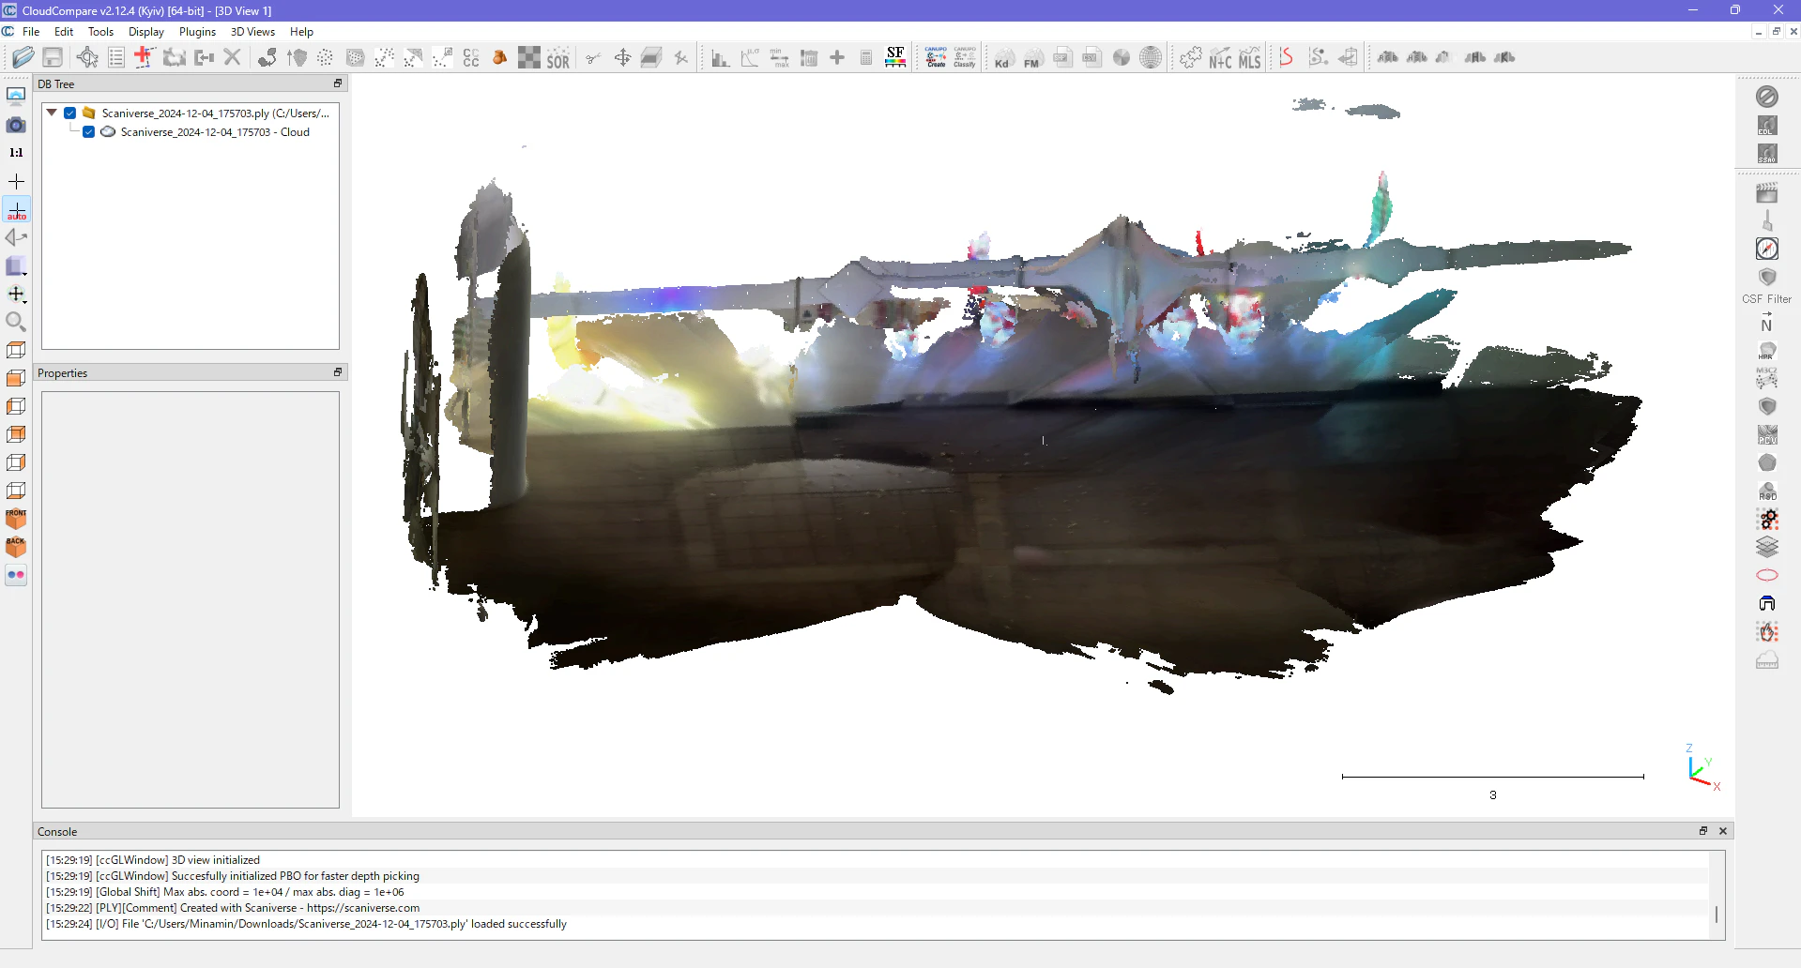The height and width of the screenshot is (968, 1801).
Task: Click the SF active scalar field icon
Action: [x=895, y=57]
